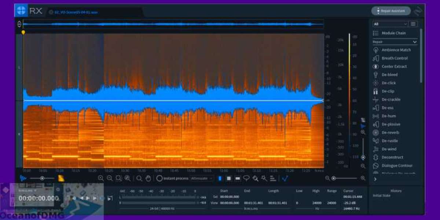
Task: Select the magic wand selection tool
Action: point(264,179)
